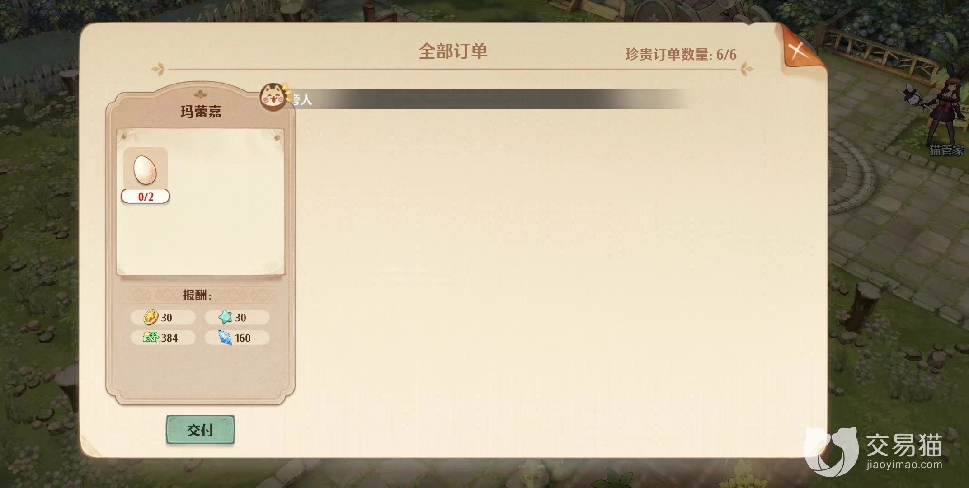
Task: Click the blue crystal reward icon
Action: [x=225, y=338]
